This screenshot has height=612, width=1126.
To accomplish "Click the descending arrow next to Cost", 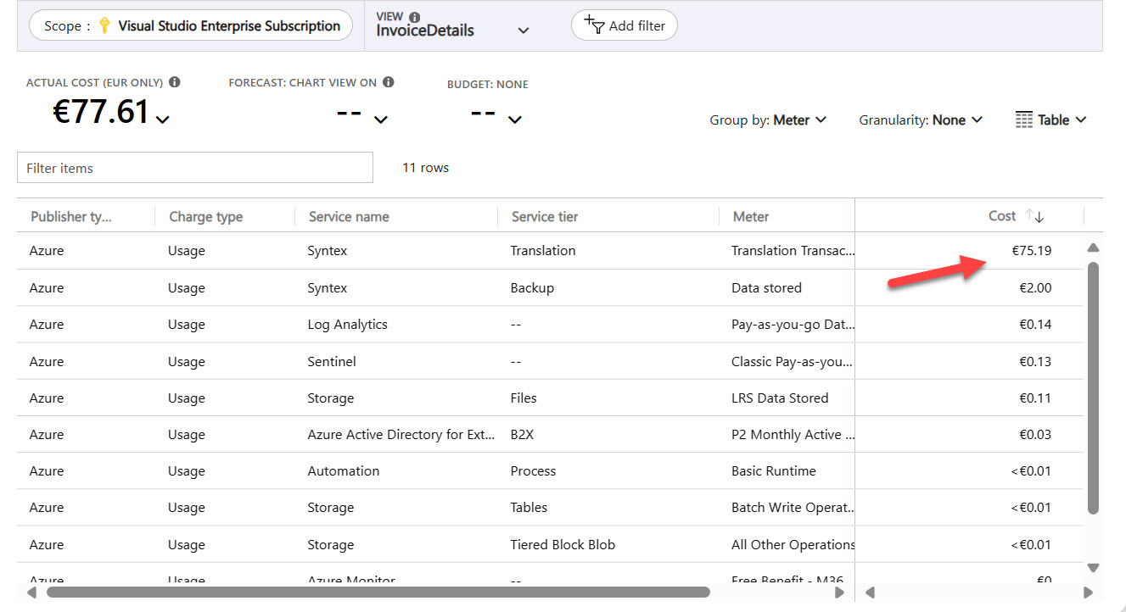I will [1039, 217].
